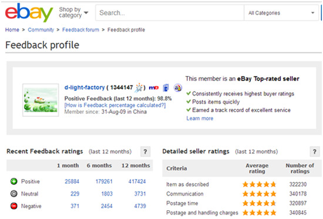Click 'Detailed seller ratings' section title
The image size is (323, 219).
[196, 151]
